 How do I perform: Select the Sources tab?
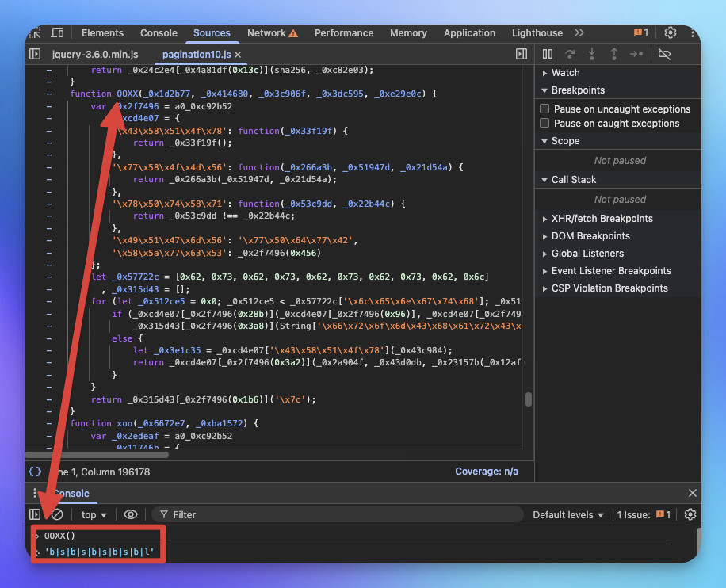pyautogui.click(x=212, y=32)
